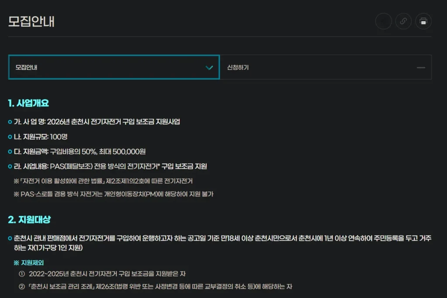Click exclusion item ② 춘천시 보조금 관리 조례
The height and width of the screenshot is (298, 447).
156,287
